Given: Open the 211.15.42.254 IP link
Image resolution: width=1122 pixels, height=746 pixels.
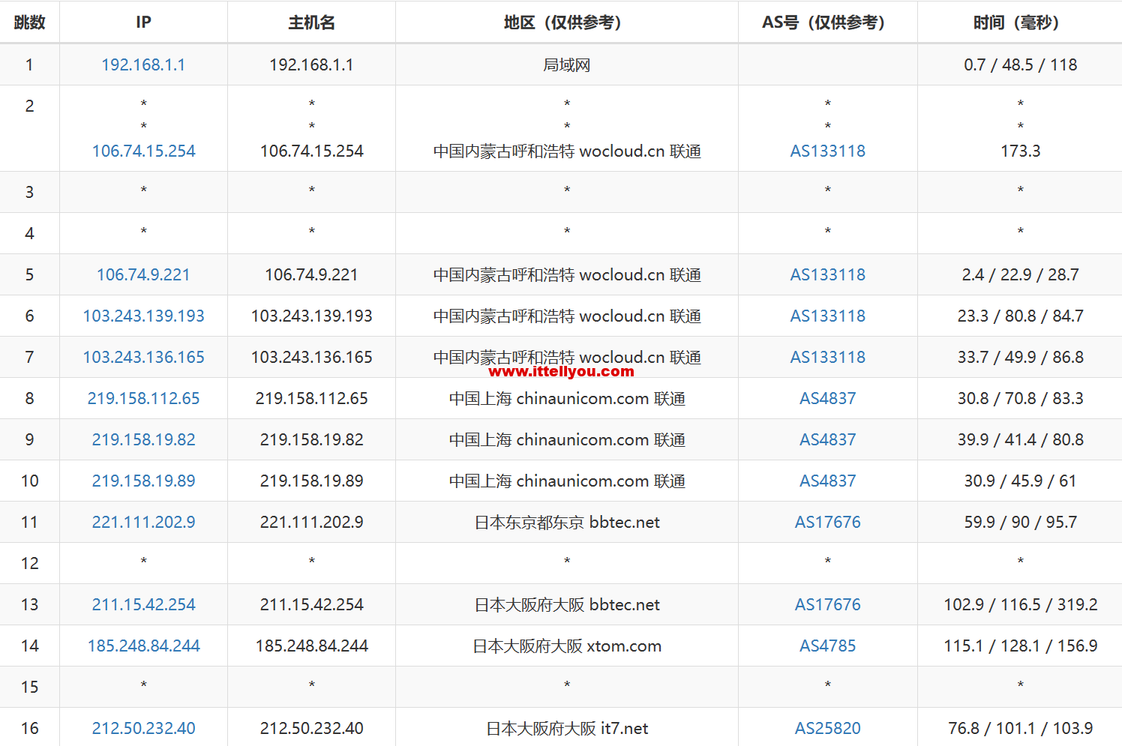Looking at the screenshot, I should coord(143,605).
